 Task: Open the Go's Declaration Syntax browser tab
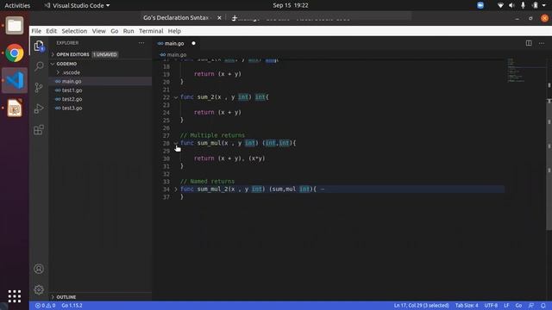click(176, 17)
